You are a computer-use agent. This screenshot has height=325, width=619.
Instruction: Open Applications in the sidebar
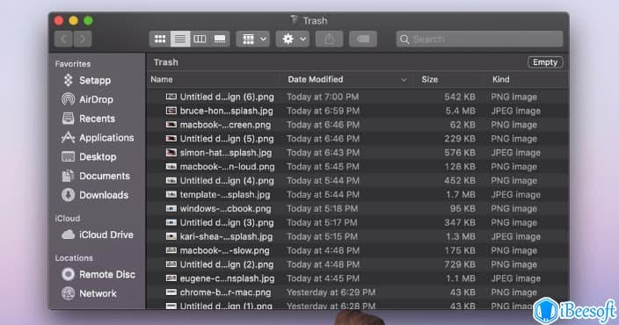(98, 138)
